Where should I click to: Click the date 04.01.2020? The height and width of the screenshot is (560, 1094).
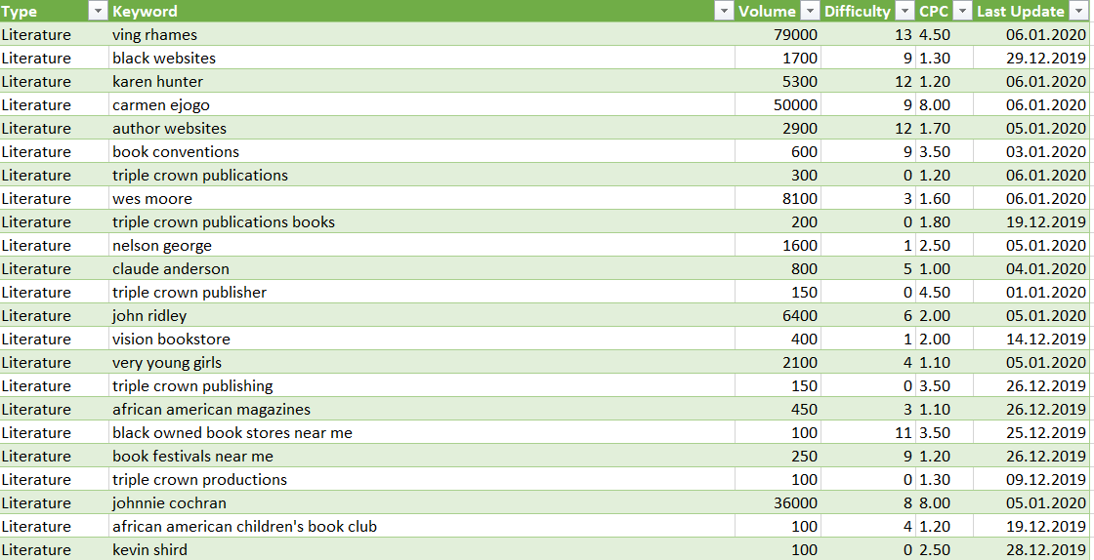pyautogui.click(x=1046, y=269)
